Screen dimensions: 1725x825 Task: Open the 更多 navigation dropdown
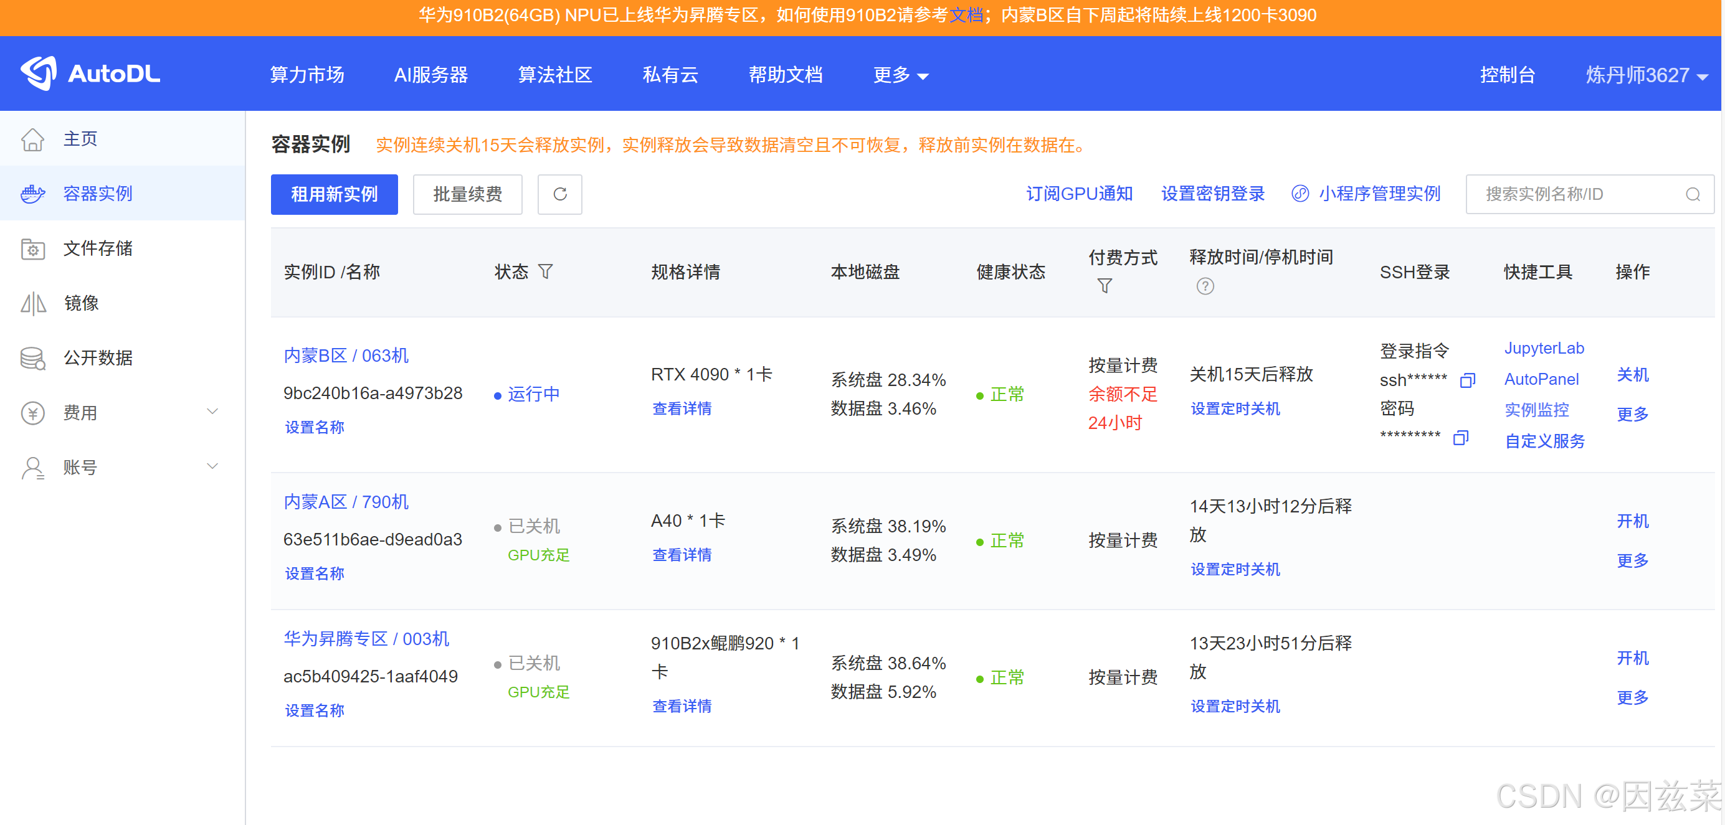click(900, 75)
